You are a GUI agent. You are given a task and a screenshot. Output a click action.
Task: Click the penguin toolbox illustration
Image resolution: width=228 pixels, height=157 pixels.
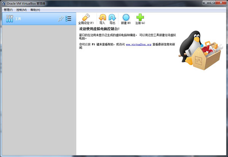coord(201,50)
